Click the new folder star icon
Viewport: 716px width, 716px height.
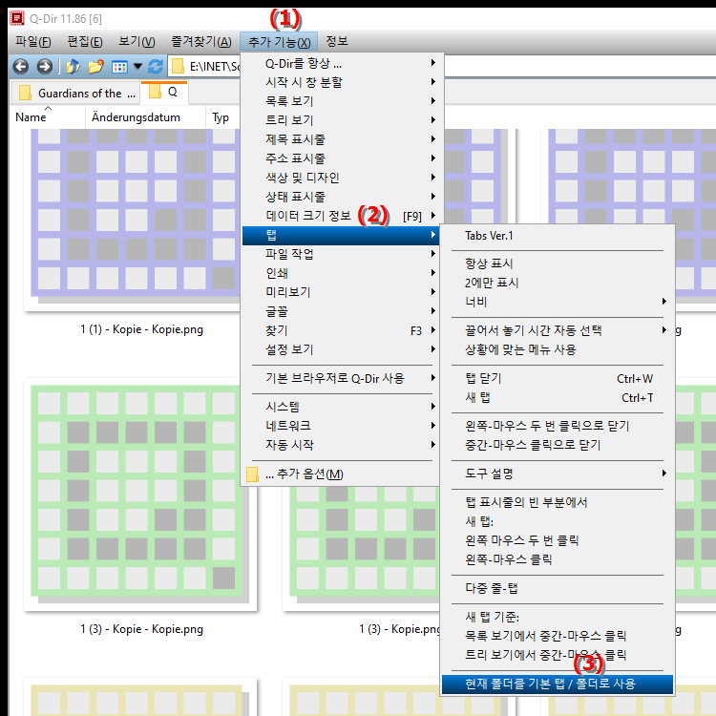(95, 67)
